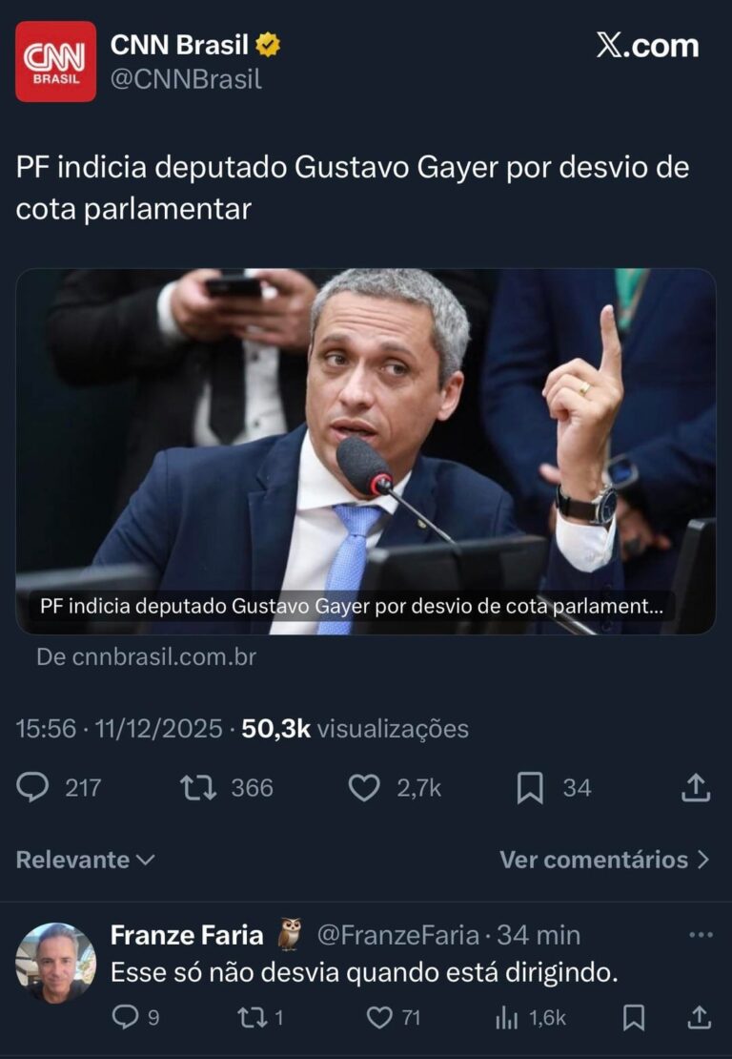732x1059 pixels.
Task: Like the CNN Brasil post
Action: [364, 787]
